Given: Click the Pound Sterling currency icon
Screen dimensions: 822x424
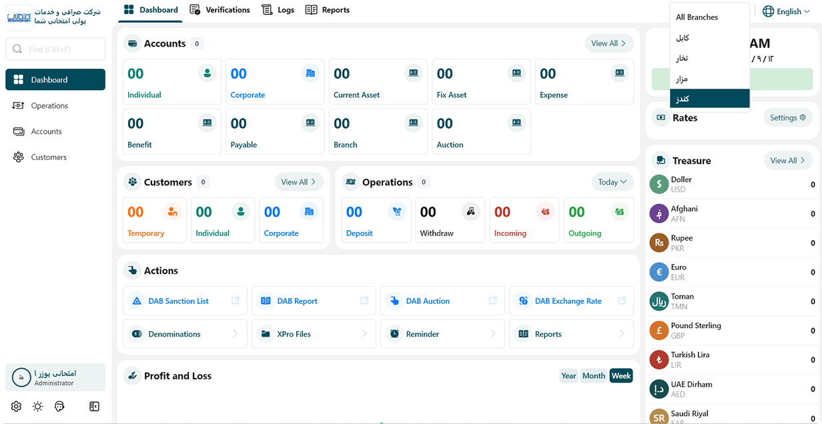Looking at the screenshot, I should [x=659, y=331].
